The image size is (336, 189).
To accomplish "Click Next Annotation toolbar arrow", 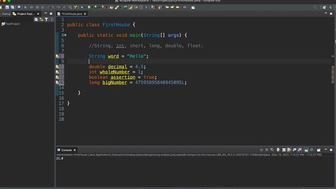I will 153,7.
